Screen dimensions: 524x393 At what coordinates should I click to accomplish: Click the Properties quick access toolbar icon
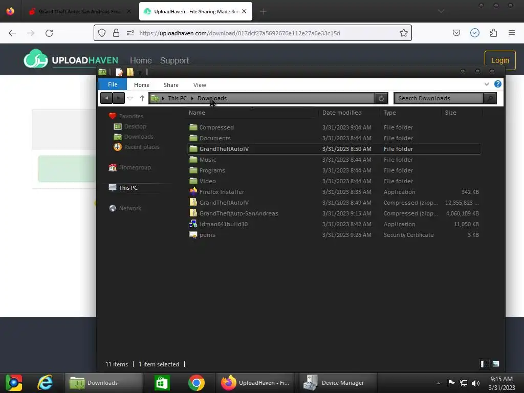tap(119, 72)
